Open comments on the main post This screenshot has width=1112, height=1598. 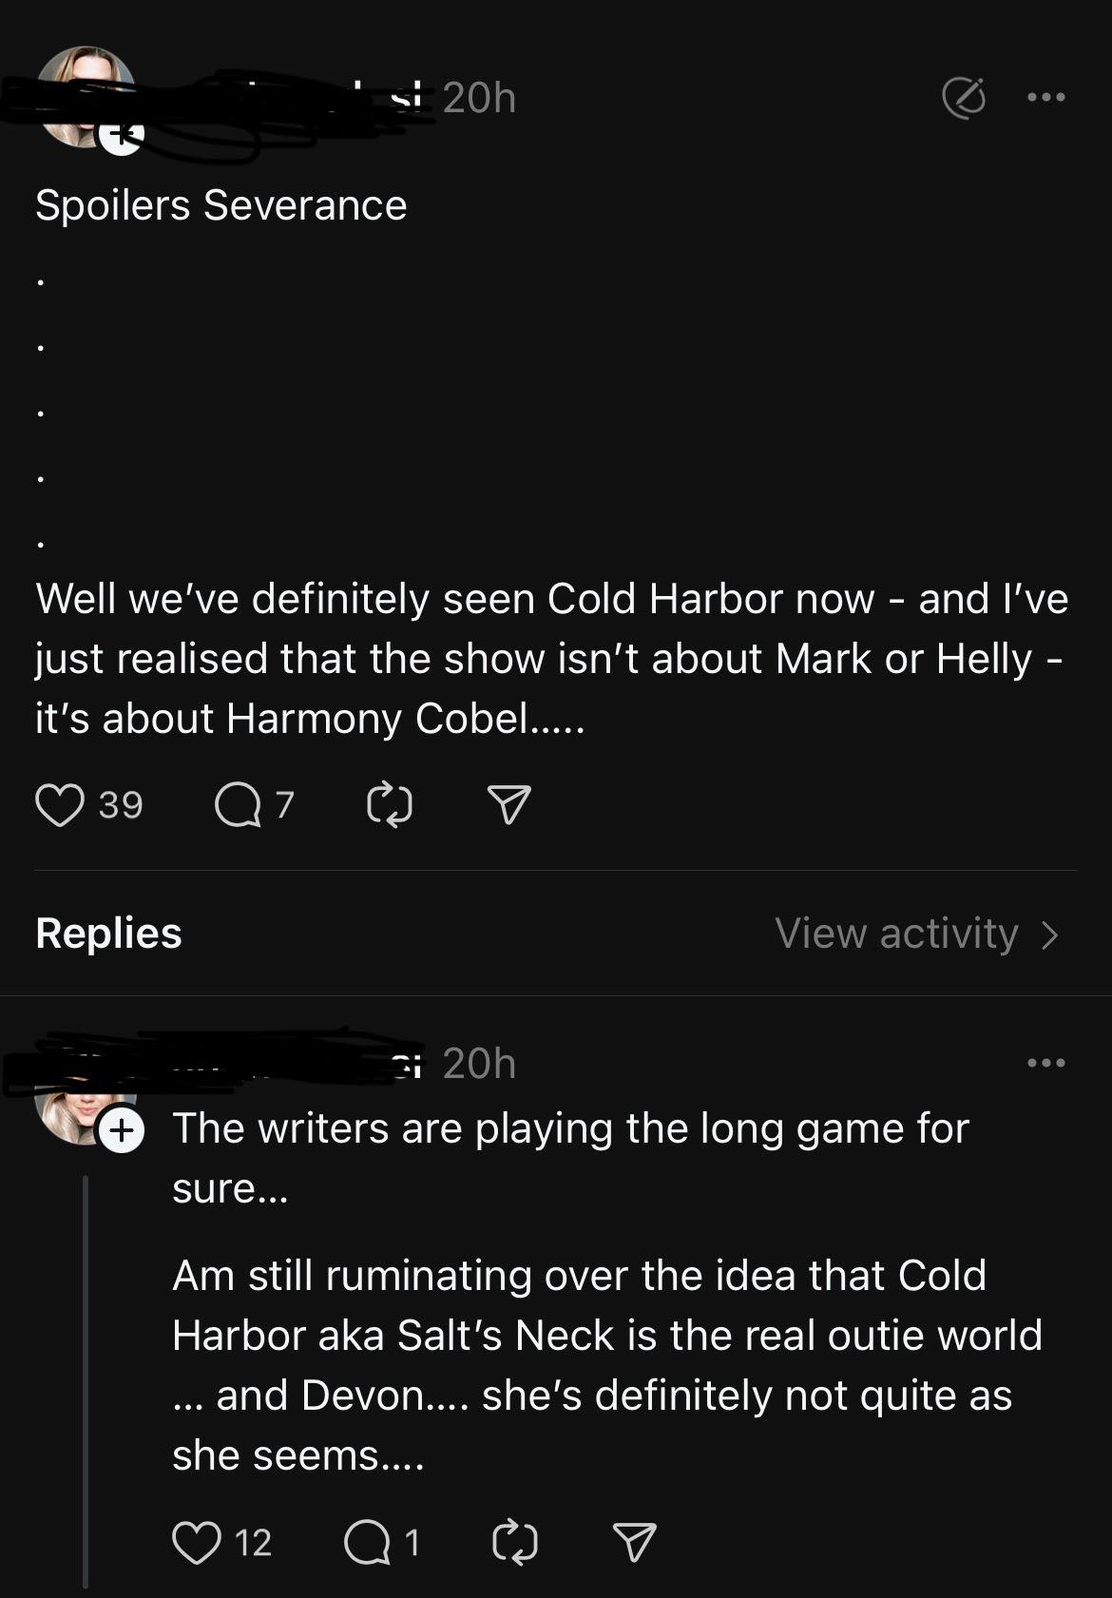coord(238,805)
